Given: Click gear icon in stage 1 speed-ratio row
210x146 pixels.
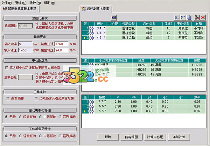Looking at the screenshot, I should (92, 28).
